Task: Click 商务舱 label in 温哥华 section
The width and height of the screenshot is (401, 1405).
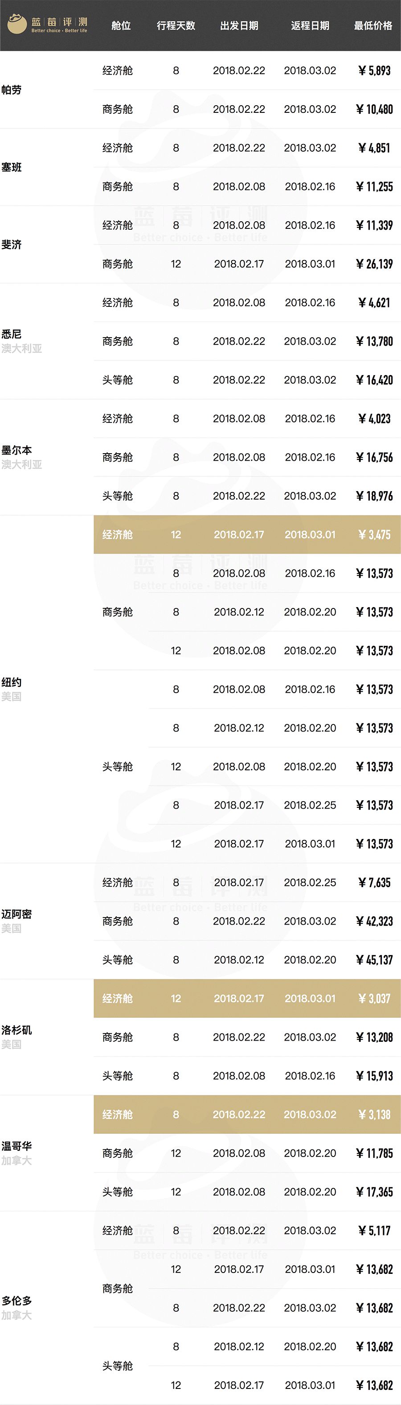Action: (118, 1153)
